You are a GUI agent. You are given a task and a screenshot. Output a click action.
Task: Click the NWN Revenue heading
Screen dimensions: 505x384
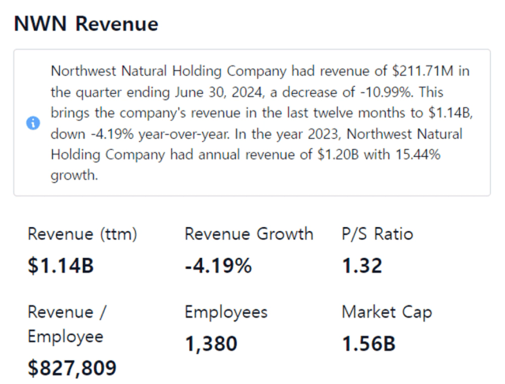(86, 24)
